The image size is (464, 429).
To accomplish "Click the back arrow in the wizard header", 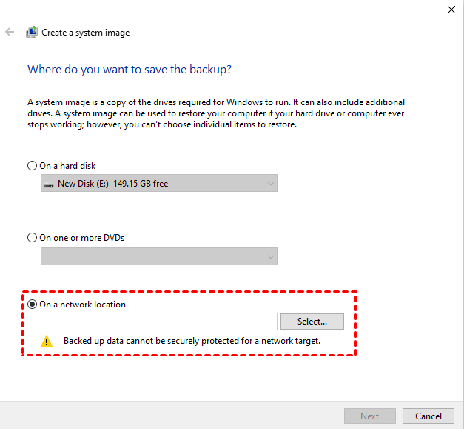I will click(x=10, y=33).
